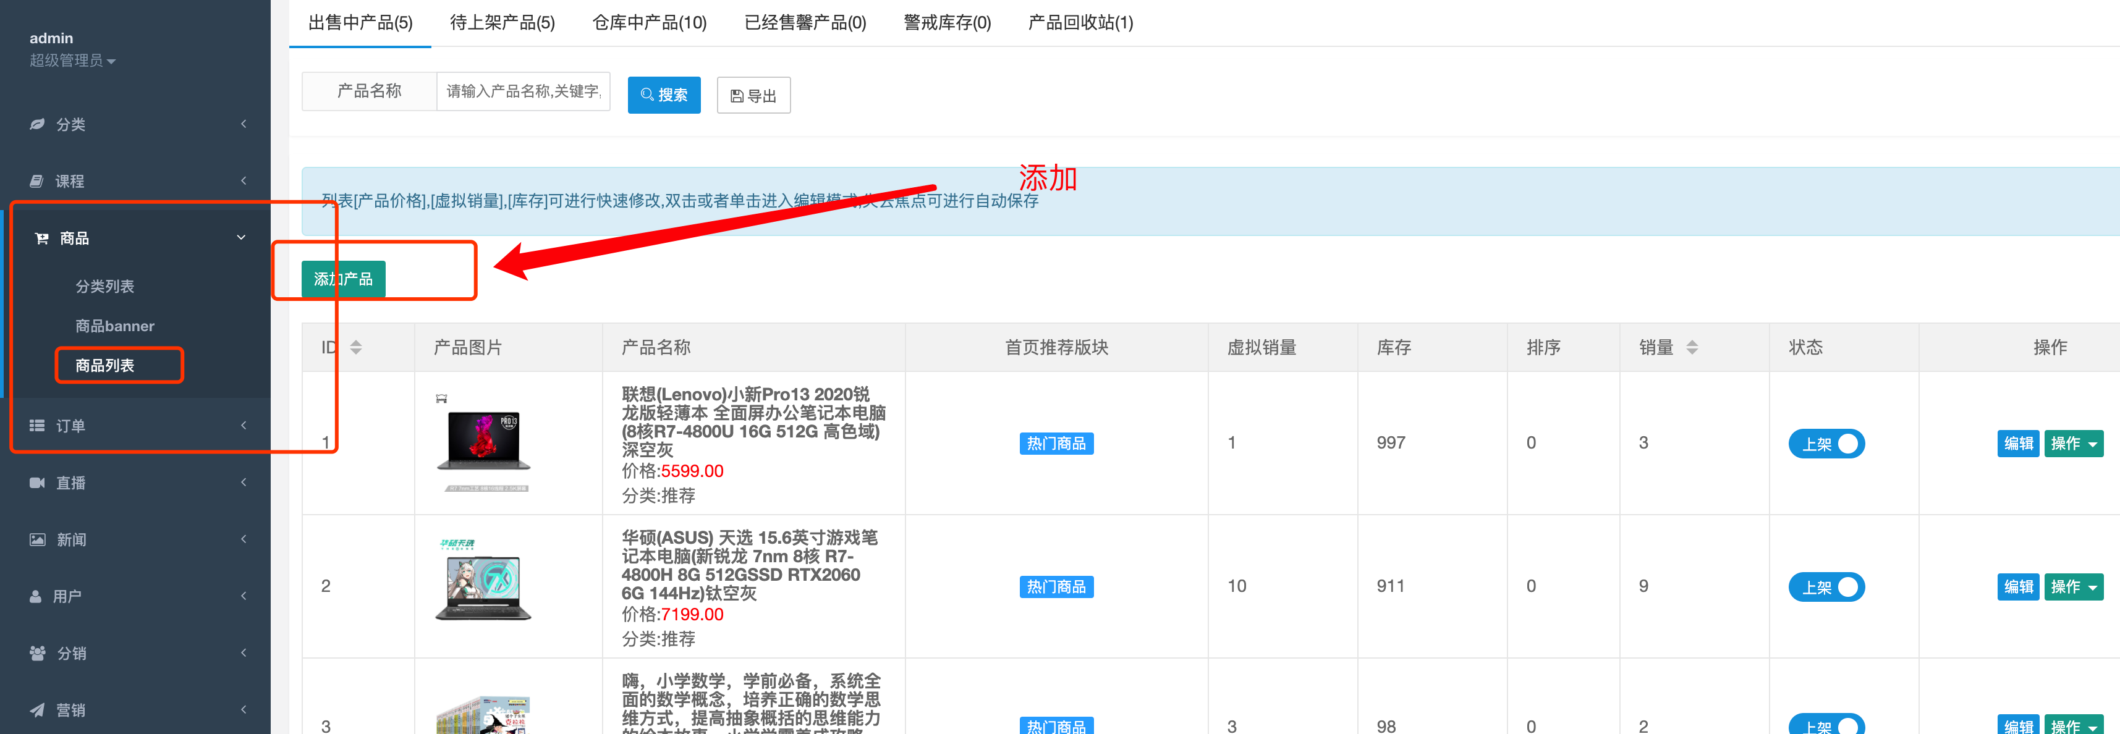Viewport: 2120px width, 734px height.
Task: Switch to 出售中产品(5) tab
Action: (360, 23)
